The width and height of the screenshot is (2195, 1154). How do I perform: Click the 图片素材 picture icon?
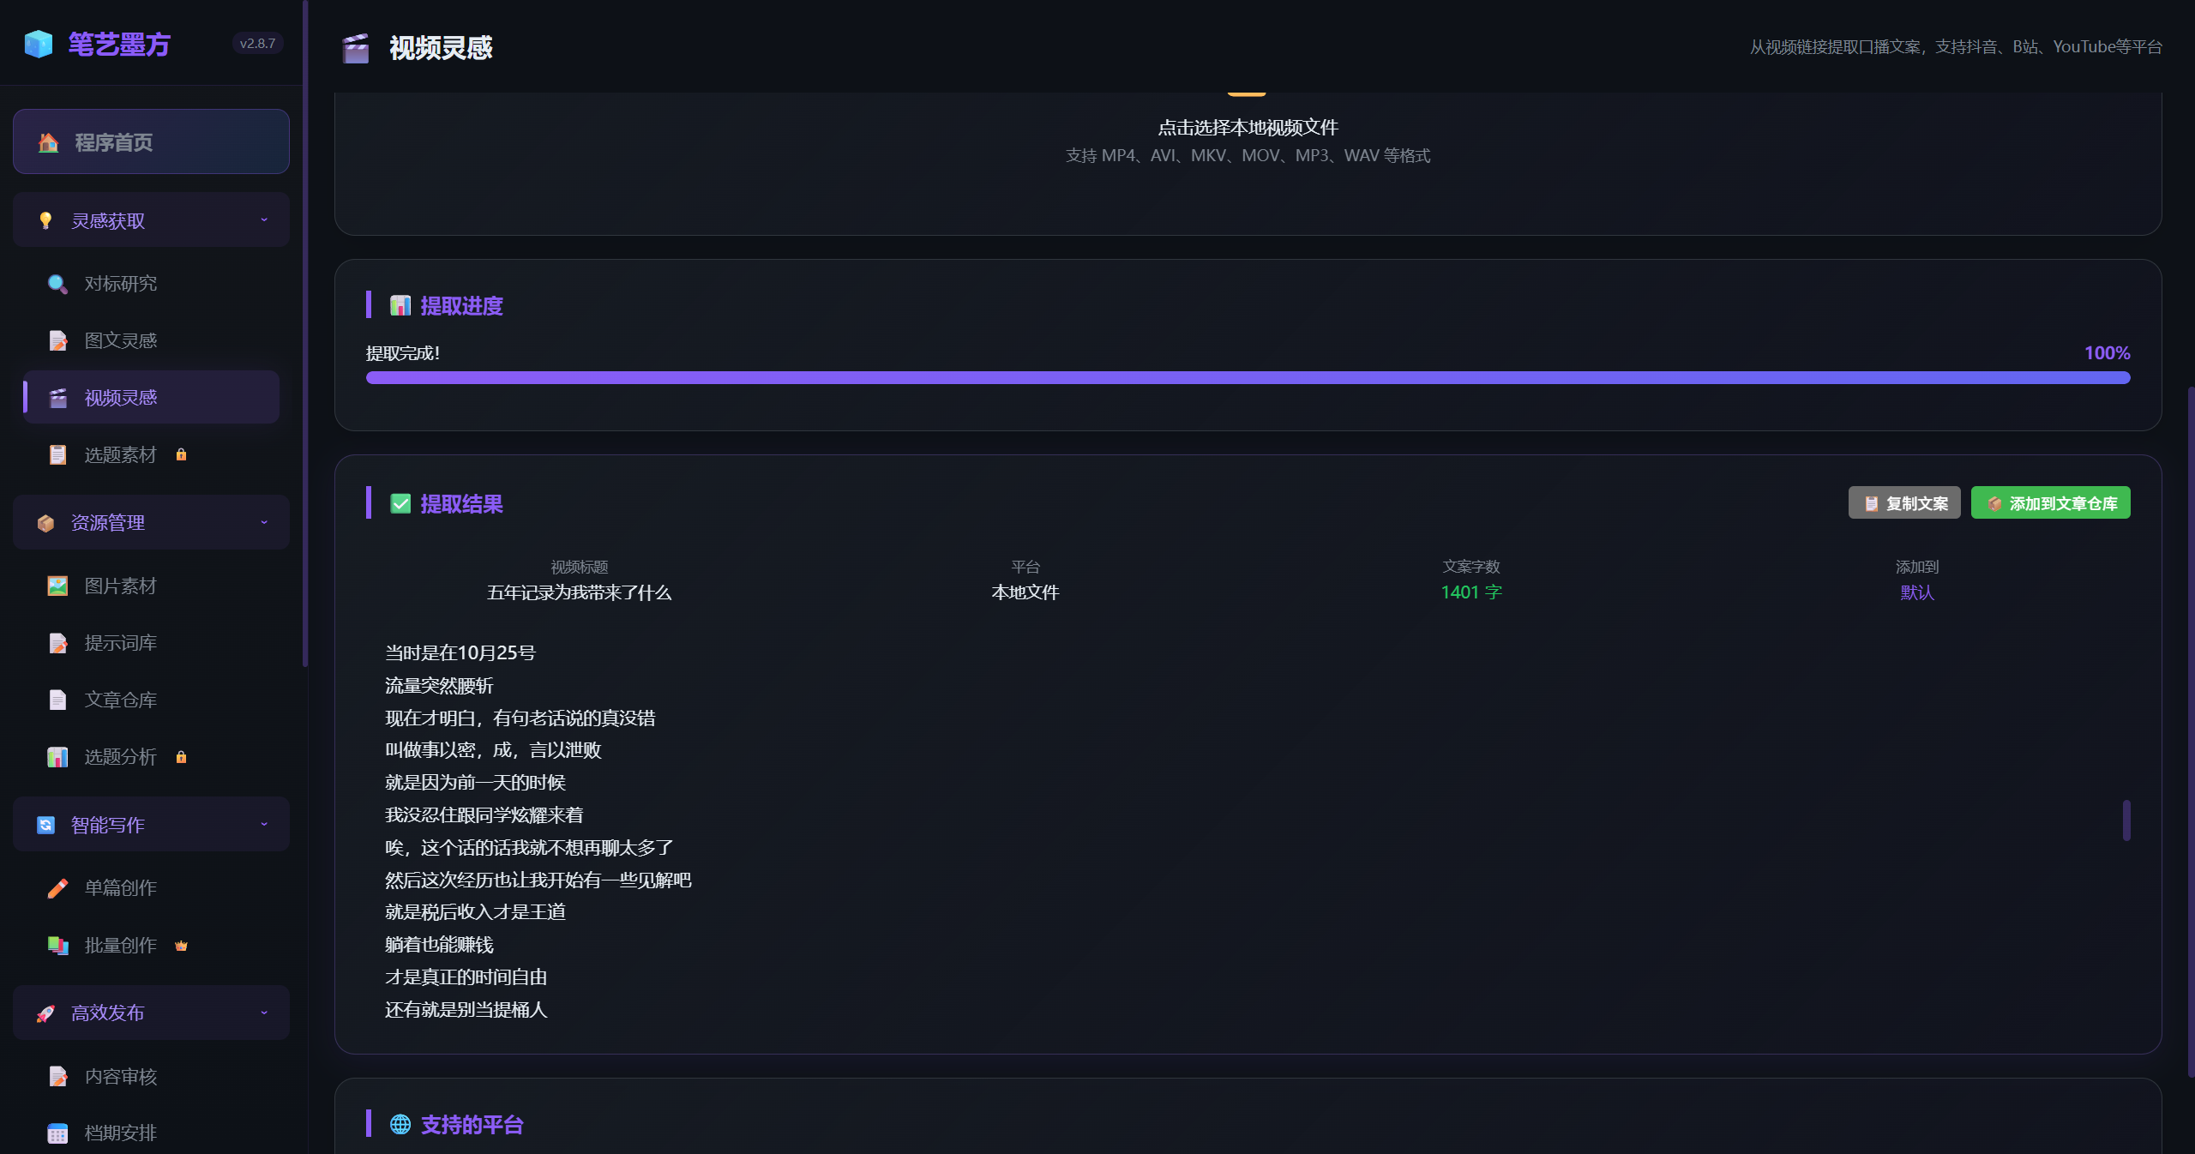click(x=57, y=586)
